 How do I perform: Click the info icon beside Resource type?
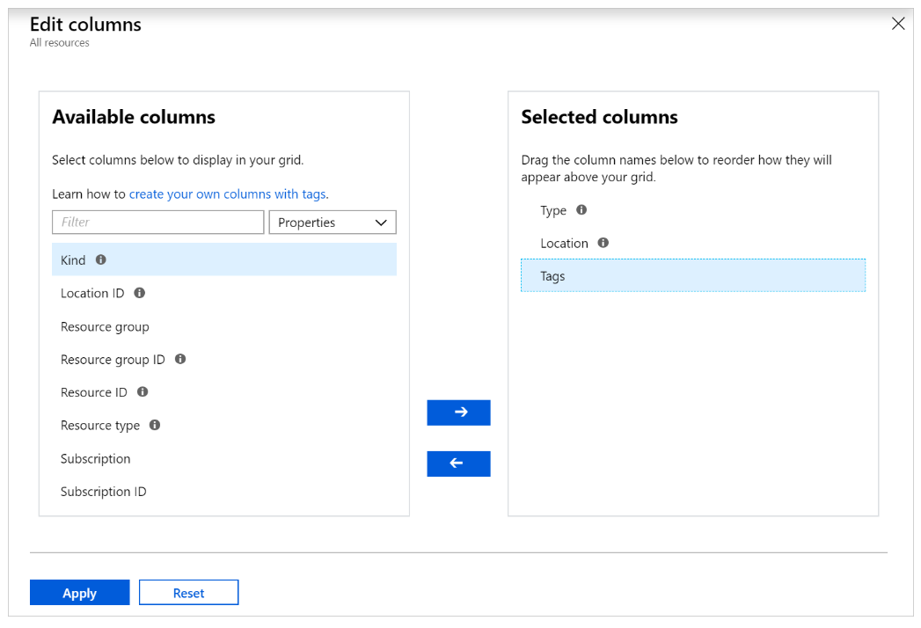155,425
